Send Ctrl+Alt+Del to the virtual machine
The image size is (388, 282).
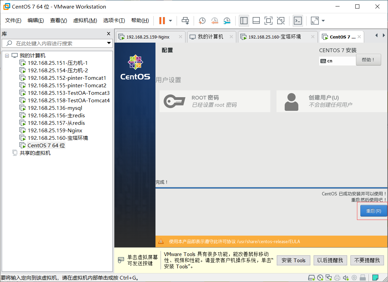pos(185,20)
